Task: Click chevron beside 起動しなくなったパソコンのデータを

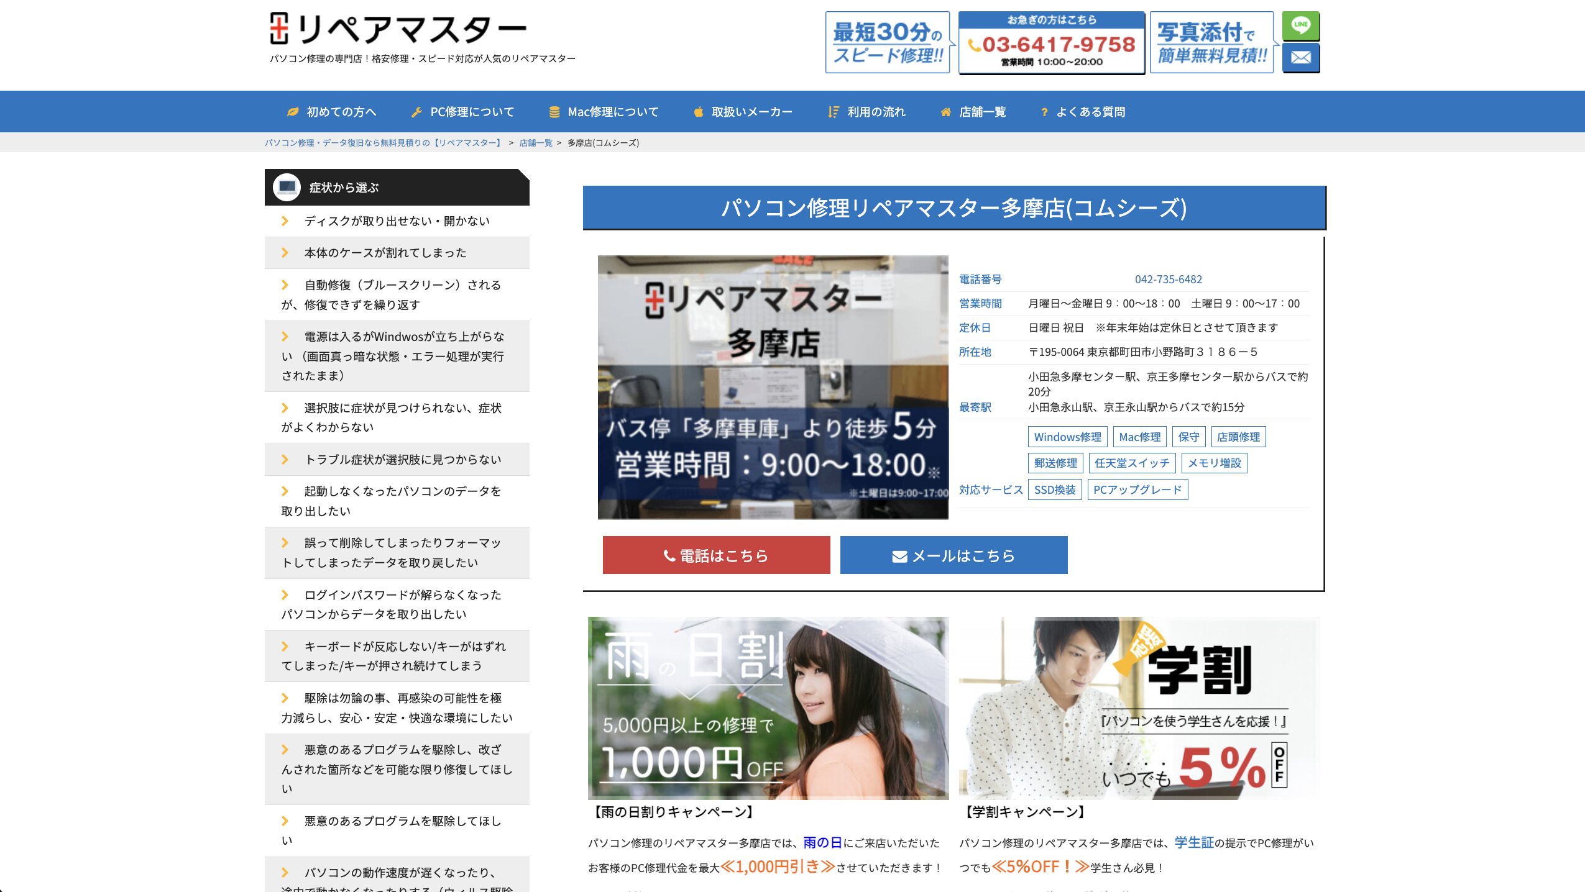Action: 285,491
